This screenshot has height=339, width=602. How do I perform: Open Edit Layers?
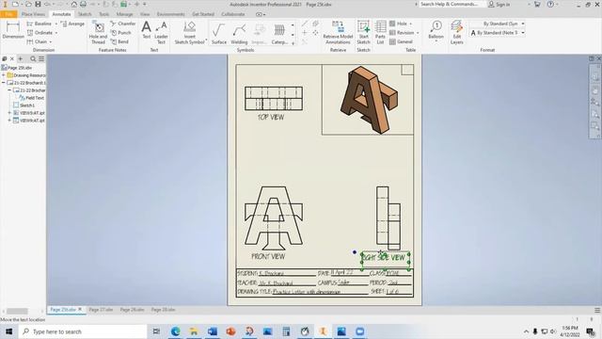[456, 33]
